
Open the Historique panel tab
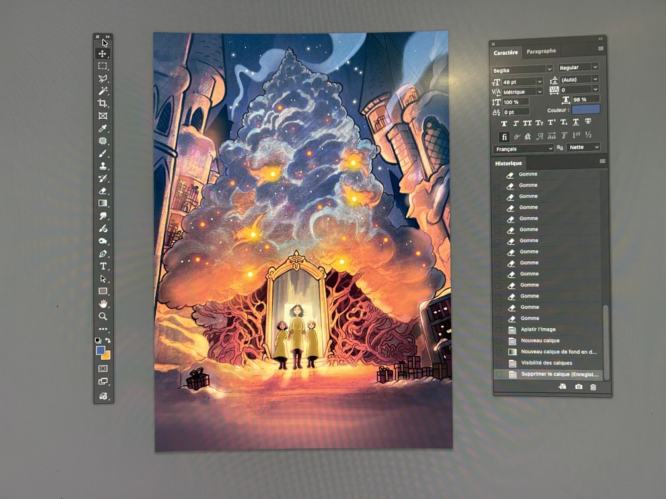coord(509,163)
